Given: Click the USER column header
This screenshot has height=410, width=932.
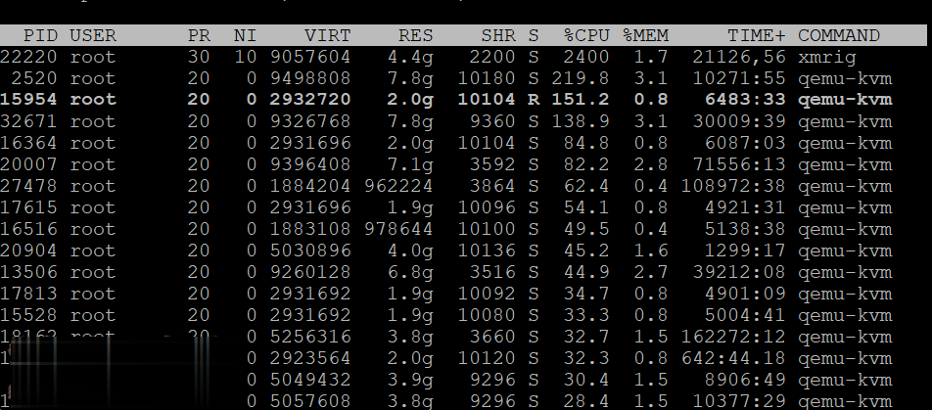Looking at the screenshot, I should (x=93, y=35).
